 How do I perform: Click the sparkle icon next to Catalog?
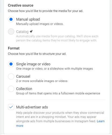31,31
